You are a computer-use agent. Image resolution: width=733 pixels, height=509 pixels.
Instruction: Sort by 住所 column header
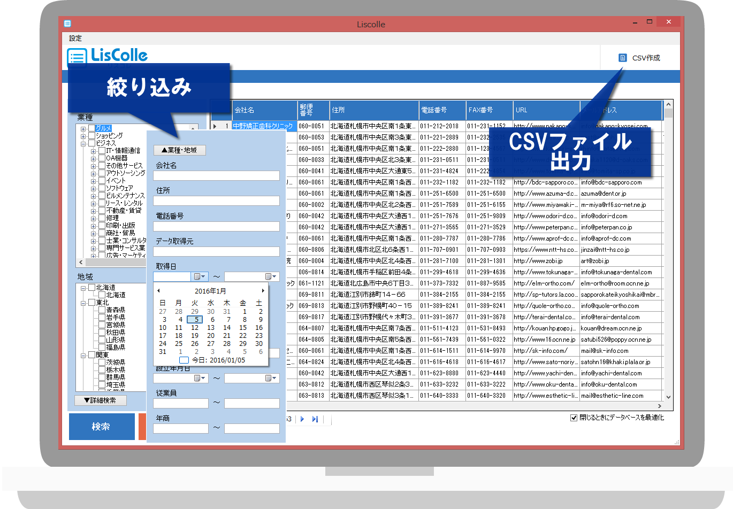click(374, 110)
